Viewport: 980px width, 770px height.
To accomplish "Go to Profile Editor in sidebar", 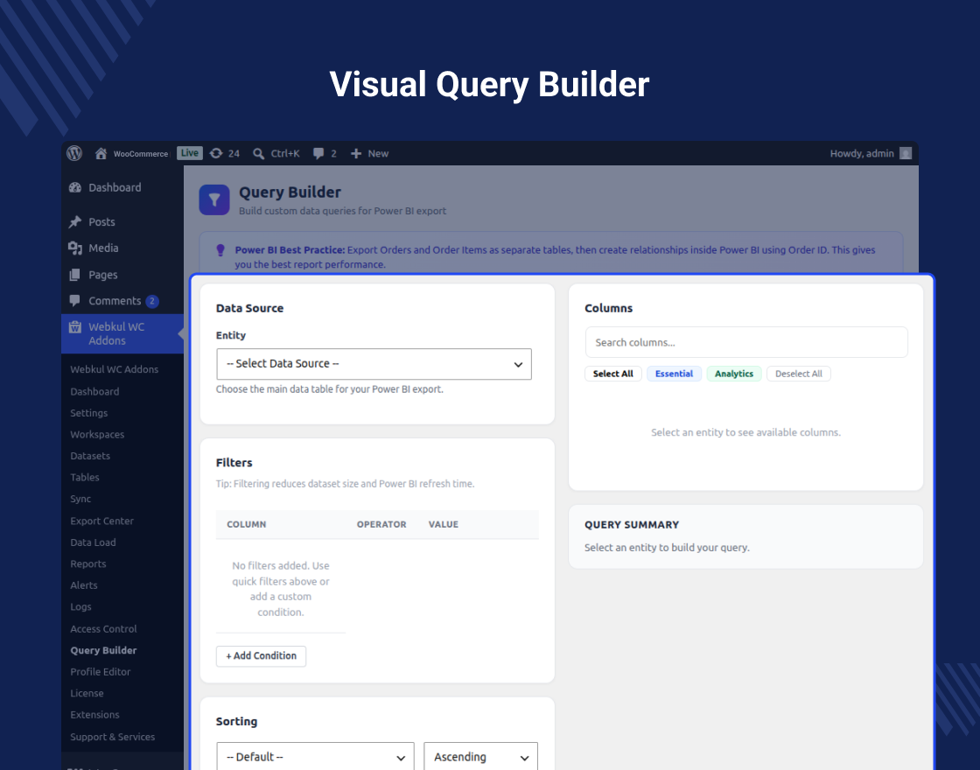I will point(100,672).
